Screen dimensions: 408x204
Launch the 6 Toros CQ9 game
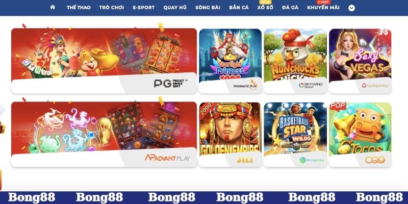click(360, 134)
